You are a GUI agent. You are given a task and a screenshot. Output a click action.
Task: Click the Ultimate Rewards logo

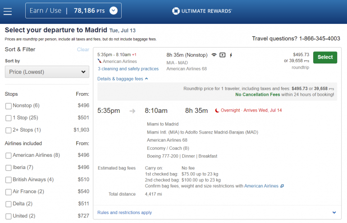pos(202,11)
